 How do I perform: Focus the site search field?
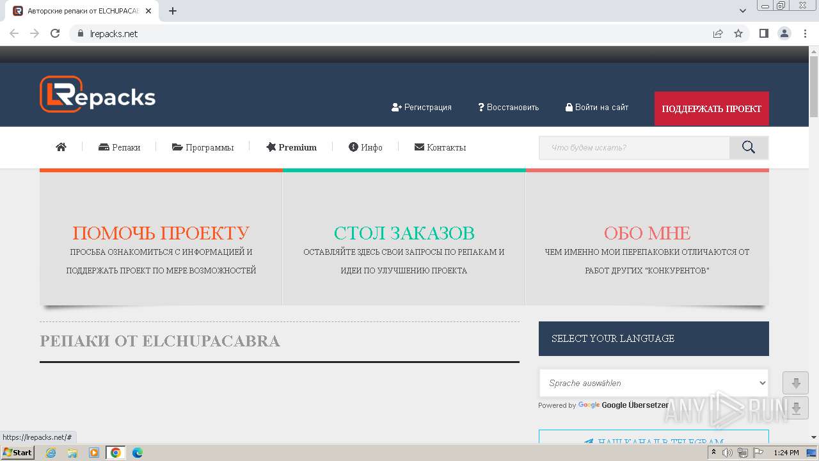coord(634,148)
